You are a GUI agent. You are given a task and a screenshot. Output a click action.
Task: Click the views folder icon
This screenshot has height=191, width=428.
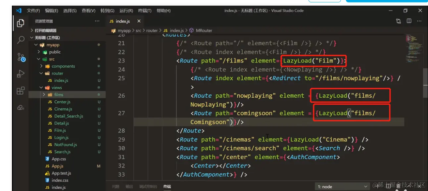[47, 88]
